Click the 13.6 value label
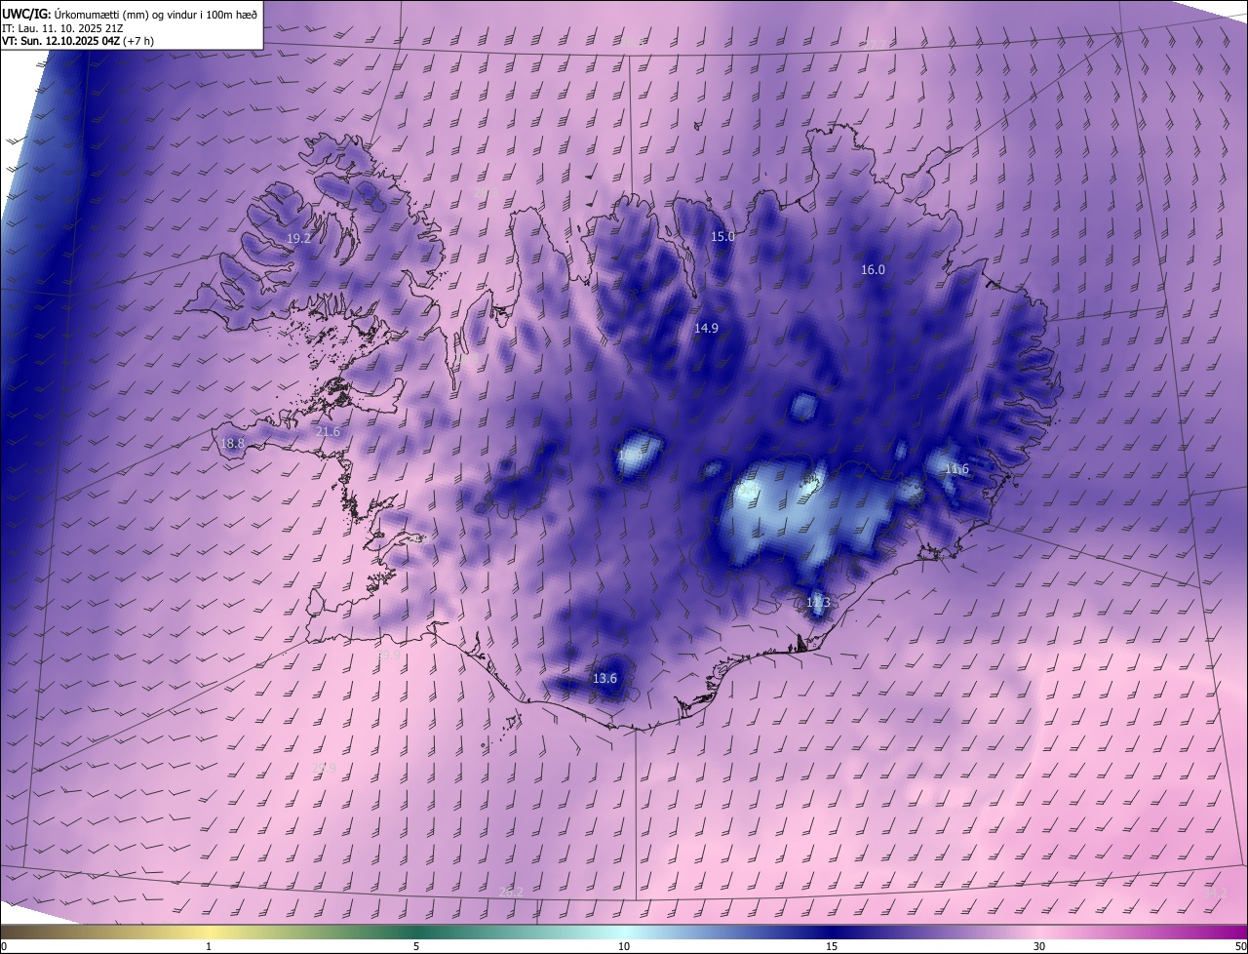This screenshot has height=954, width=1248. point(604,679)
